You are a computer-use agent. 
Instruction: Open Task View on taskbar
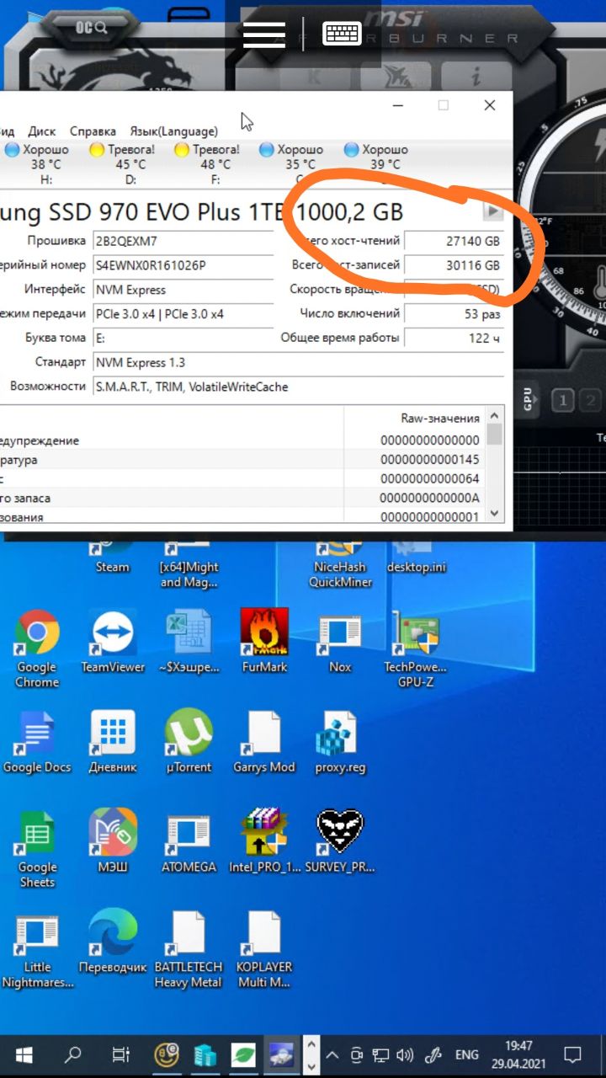click(x=121, y=1054)
